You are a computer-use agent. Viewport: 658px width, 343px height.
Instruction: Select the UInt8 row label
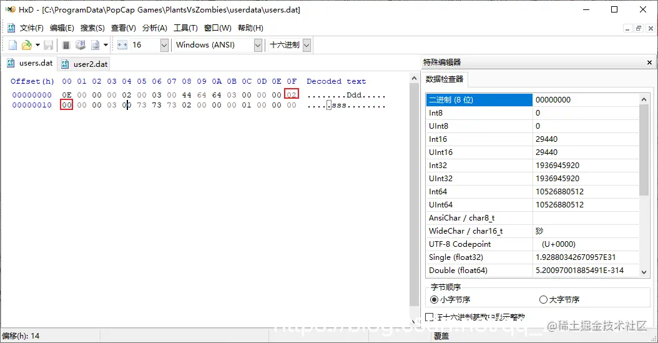point(438,126)
